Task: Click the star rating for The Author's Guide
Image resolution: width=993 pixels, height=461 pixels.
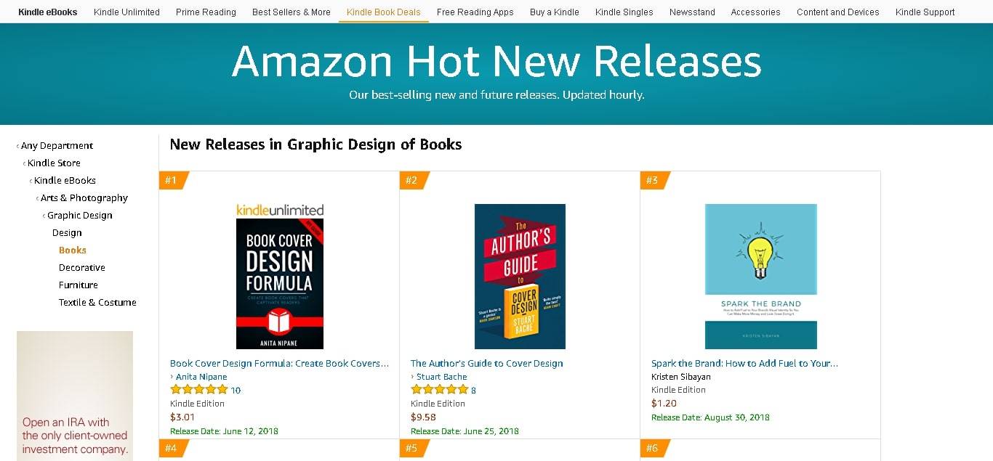Action: coord(439,390)
